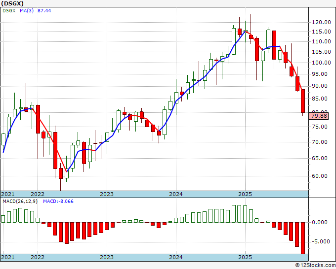This screenshot has width=336, height=269.
Task: Click the MA(3) legend label
Action: (x=27, y=10)
